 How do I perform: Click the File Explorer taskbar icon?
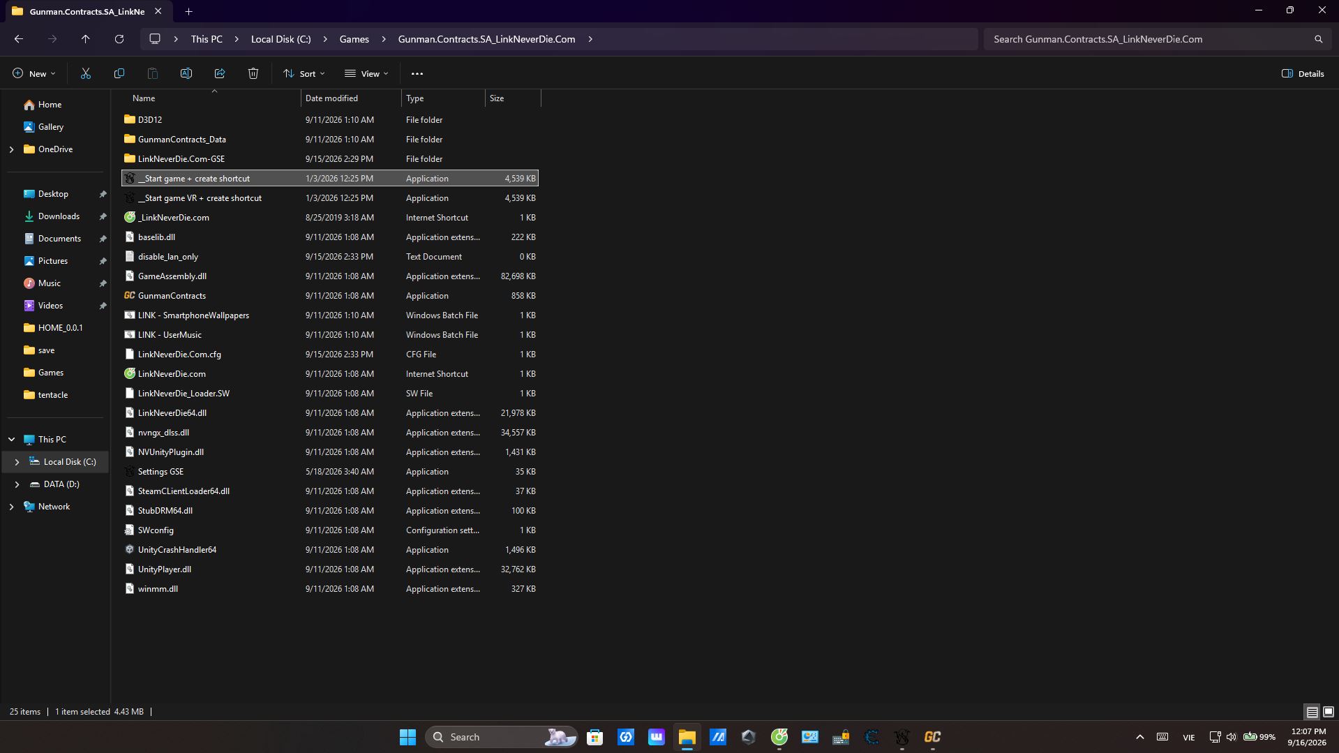[687, 737]
